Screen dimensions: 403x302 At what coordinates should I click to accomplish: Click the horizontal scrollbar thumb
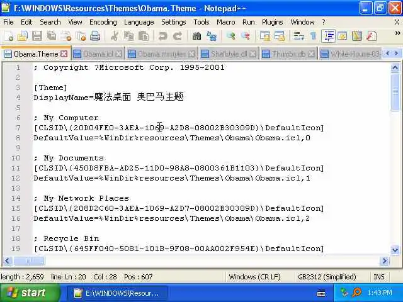29,260
